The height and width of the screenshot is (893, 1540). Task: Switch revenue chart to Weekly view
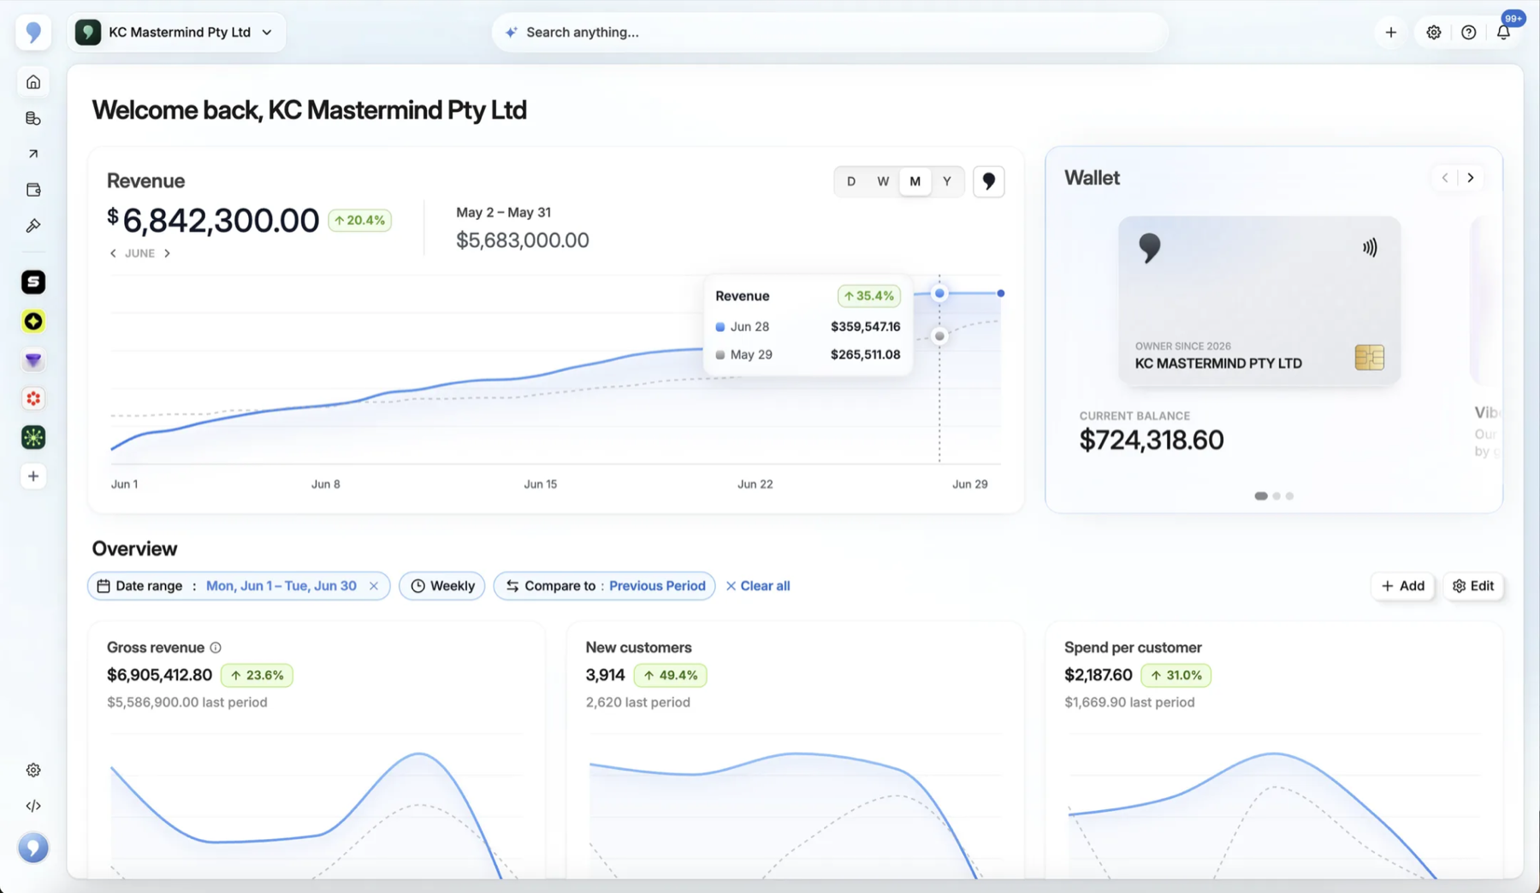click(882, 181)
